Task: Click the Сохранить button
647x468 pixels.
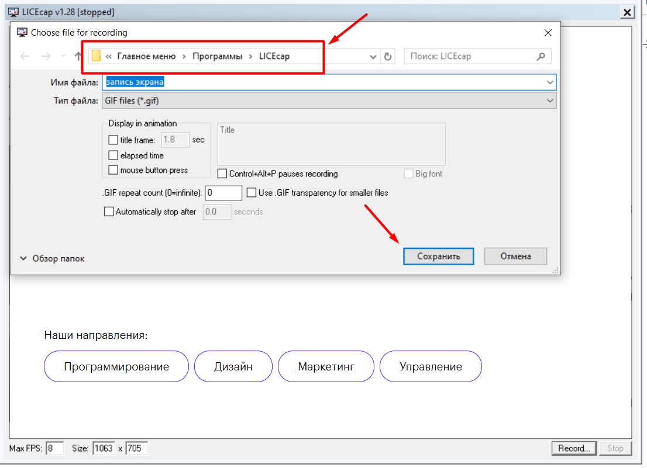Action: [x=438, y=256]
